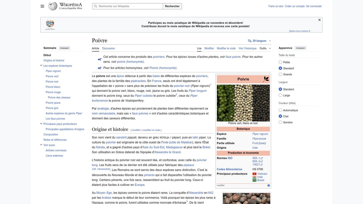The height and width of the screenshot is (204, 363).
Task: Open the hamburger main menu icon
Action: tap(42, 6)
